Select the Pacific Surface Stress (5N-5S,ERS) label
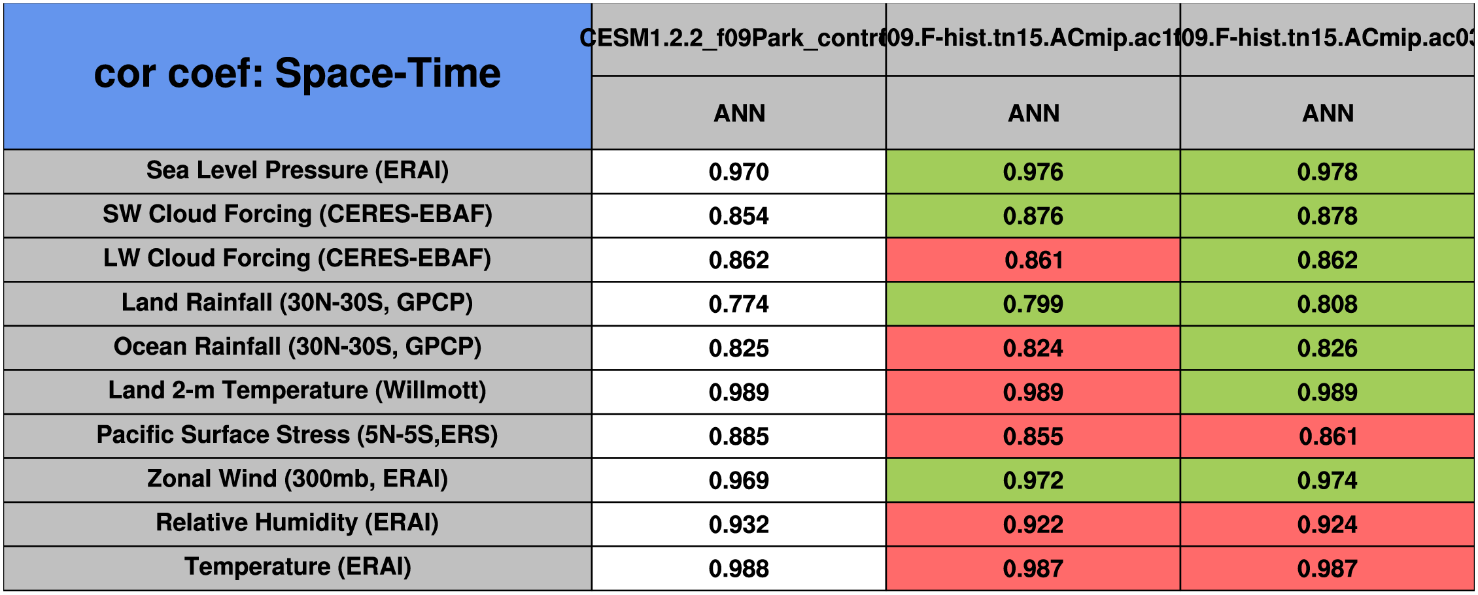This screenshot has width=1478, height=595. tap(297, 435)
